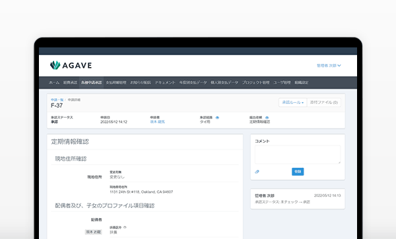
Task: Click the info icon beside 扶養区分
Action: pyautogui.click(x=125, y=227)
